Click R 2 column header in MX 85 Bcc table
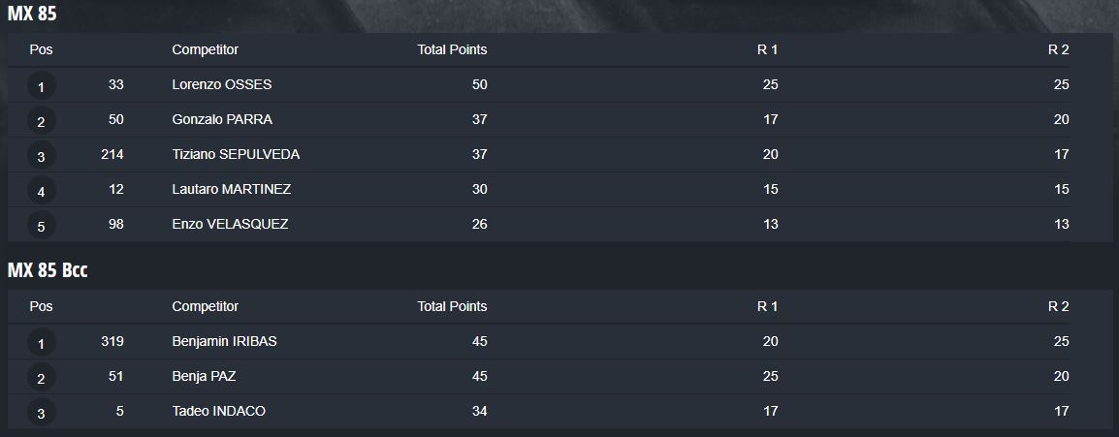 coord(1058,306)
